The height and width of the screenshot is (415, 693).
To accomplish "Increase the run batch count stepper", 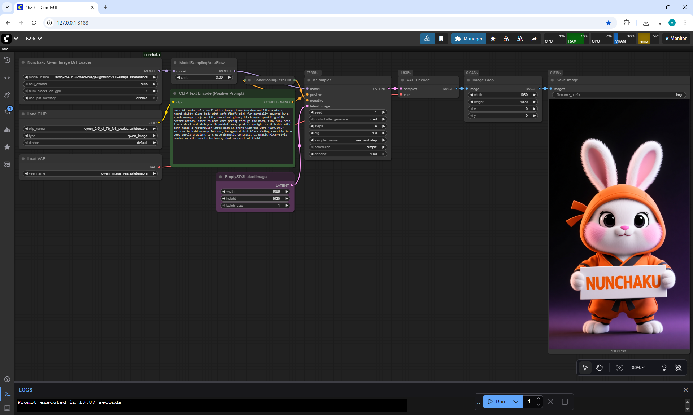I will pos(538,398).
